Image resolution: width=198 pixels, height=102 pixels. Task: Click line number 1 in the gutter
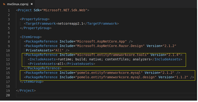click(x=9, y=10)
